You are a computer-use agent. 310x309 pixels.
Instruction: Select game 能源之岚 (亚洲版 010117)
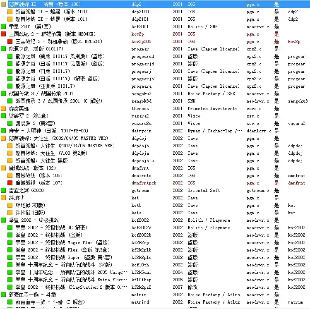coord(45,86)
